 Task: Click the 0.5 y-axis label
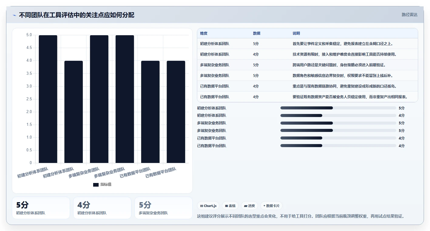pyautogui.click(x=29, y=150)
